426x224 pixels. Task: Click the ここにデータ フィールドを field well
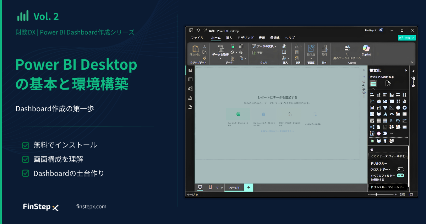388,156
